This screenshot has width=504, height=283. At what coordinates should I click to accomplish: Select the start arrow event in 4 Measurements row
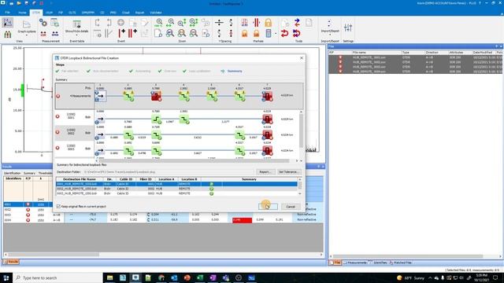[100, 96]
